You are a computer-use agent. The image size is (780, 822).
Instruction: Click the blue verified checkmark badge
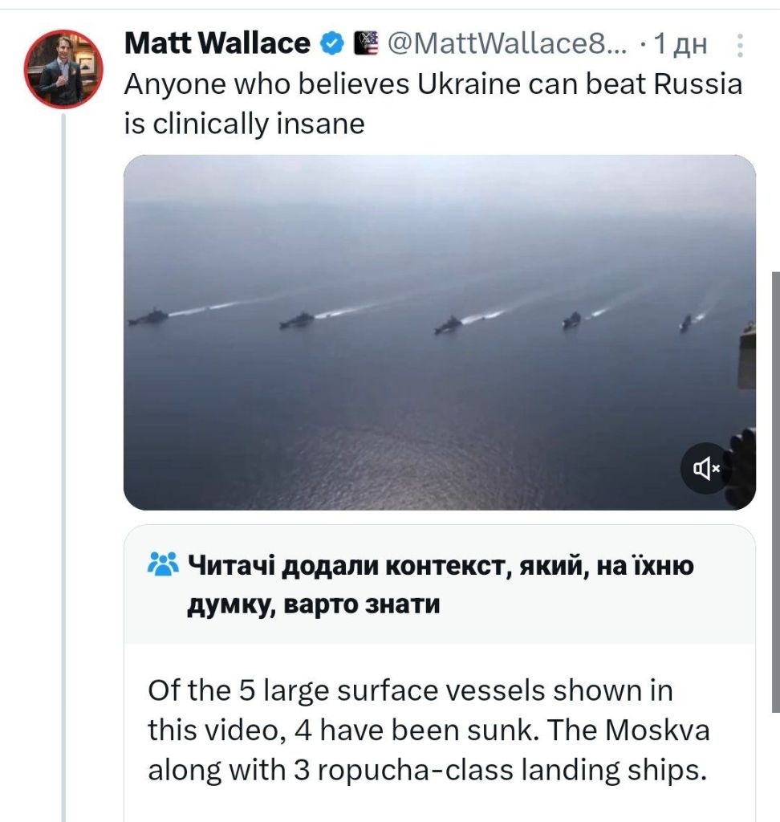(331, 43)
